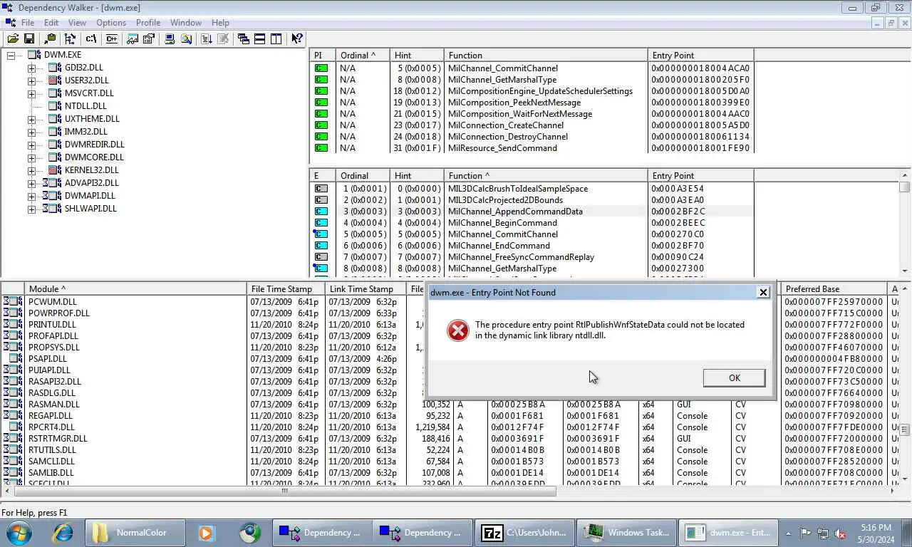
Task: Open the File menu
Action: (x=28, y=23)
